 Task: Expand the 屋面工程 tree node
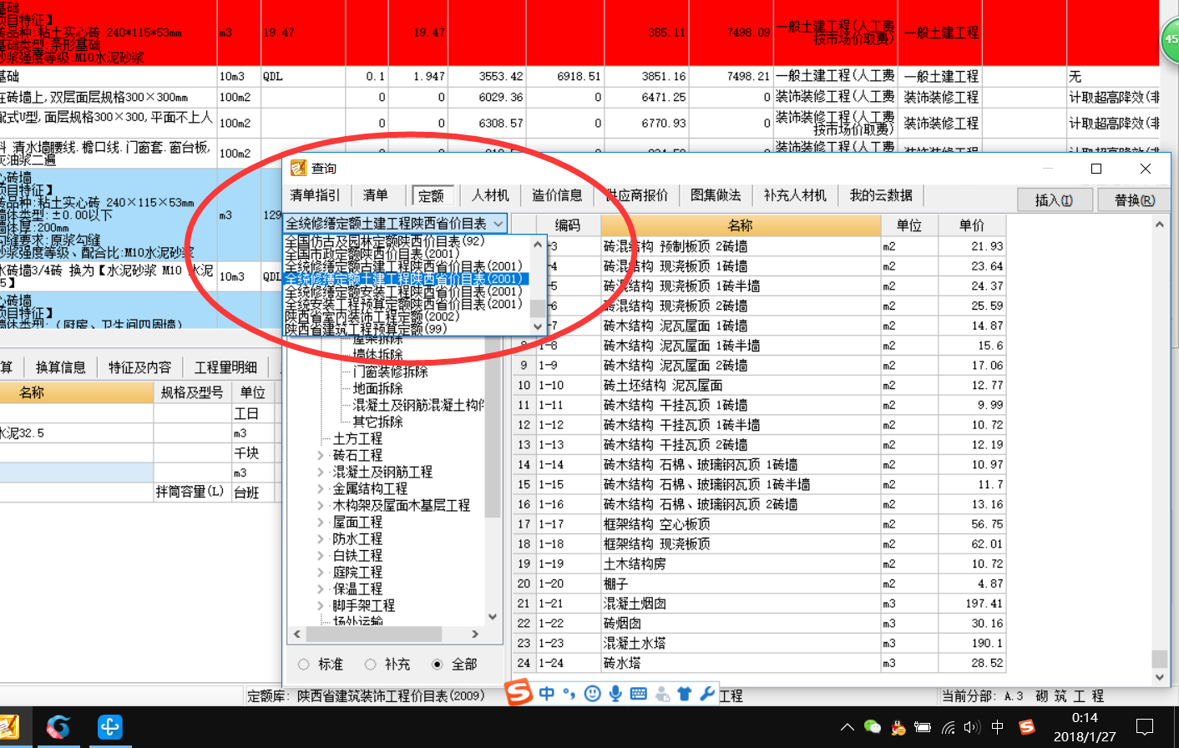pyautogui.click(x=321, y=523)
